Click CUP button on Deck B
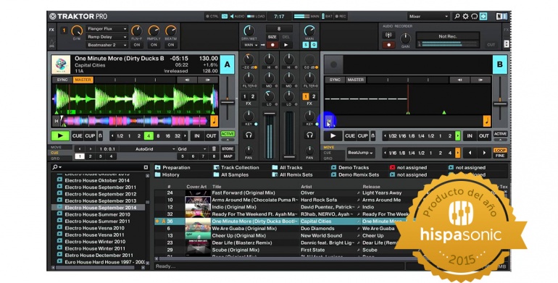The image size is (558, 283). [x=362, y=136]
